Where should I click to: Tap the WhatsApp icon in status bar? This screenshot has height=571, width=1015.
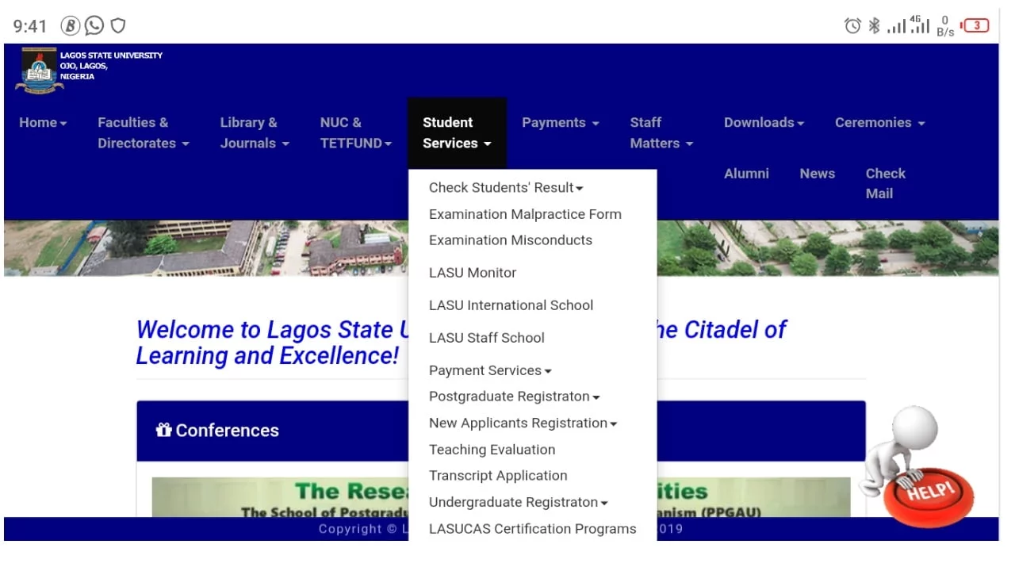[94, 26]
